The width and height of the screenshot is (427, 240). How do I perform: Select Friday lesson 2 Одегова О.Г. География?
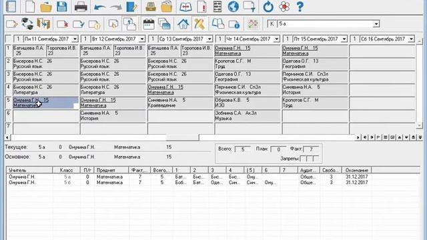pyautogui.click(x=314, y=64)
